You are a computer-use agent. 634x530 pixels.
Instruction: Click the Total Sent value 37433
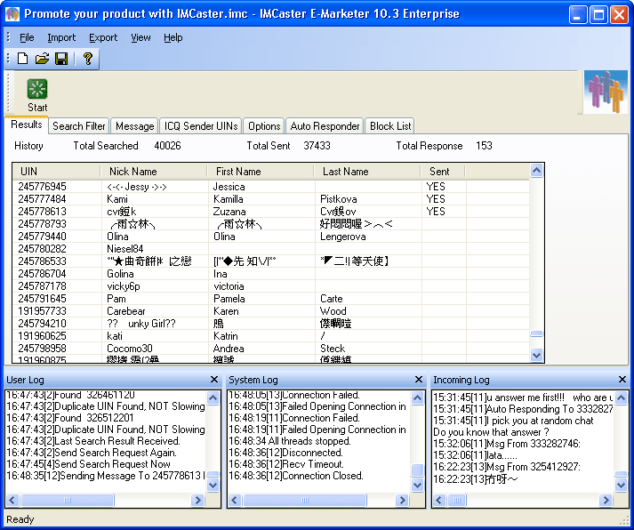click(x=317, y=146)
